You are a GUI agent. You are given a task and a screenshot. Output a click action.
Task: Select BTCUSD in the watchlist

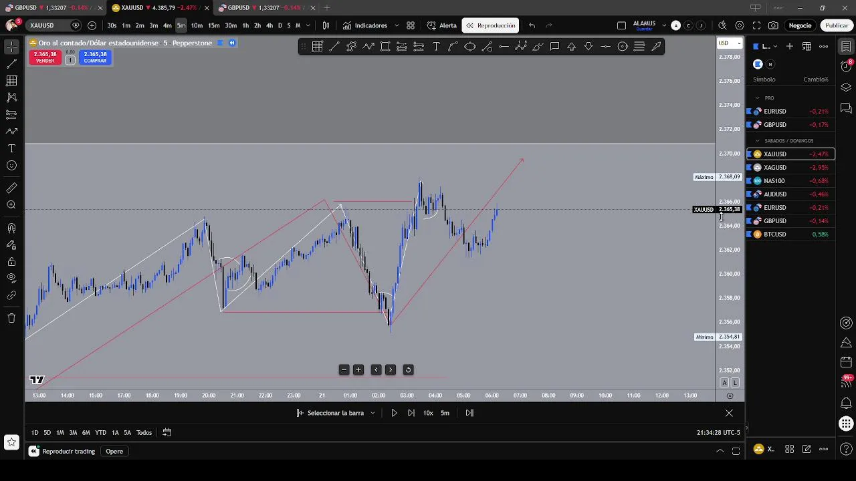tap(790, 234)
